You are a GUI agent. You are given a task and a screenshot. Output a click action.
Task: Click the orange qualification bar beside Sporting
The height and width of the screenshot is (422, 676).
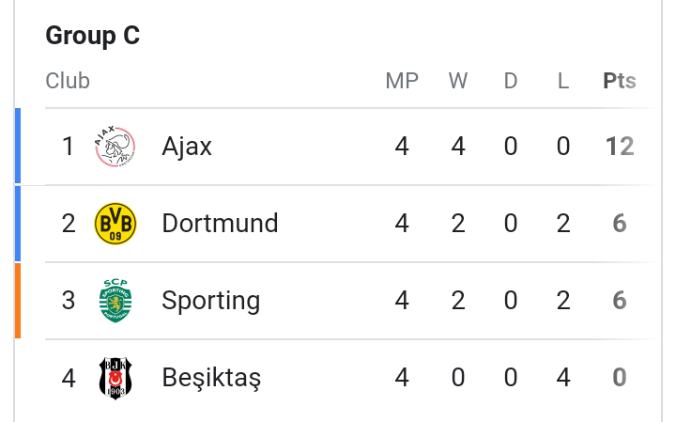tap(18, 301)
